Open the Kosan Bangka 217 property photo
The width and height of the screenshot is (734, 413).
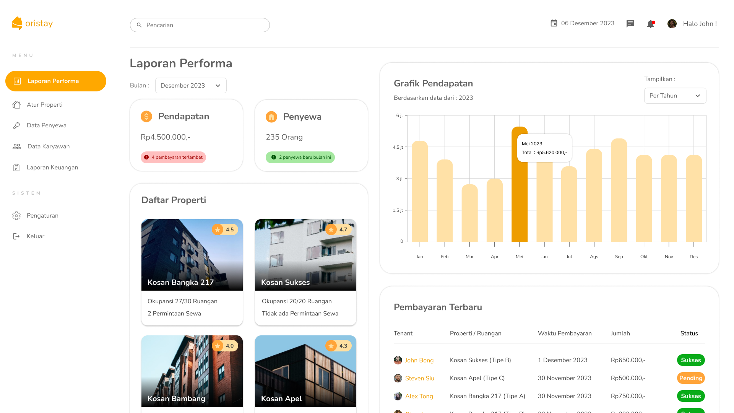[x=192, y=255]
